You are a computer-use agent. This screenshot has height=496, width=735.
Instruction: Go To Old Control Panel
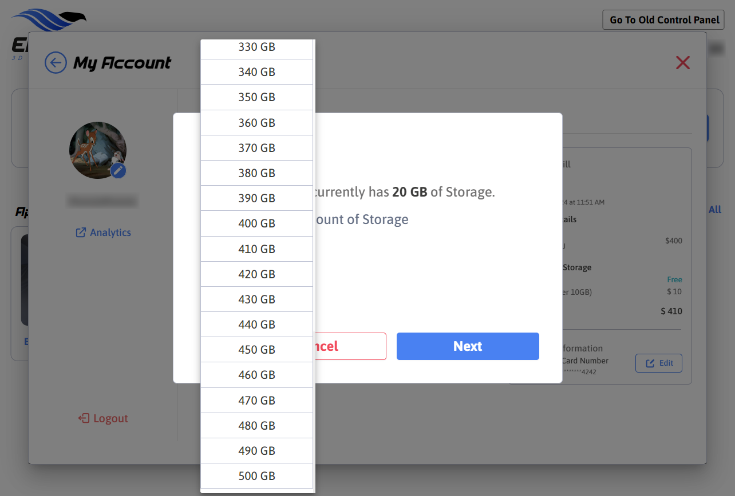tap(663, 19)
